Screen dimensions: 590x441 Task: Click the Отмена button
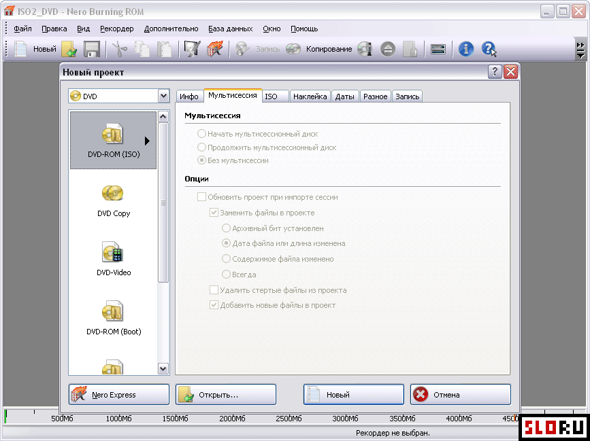461,394
